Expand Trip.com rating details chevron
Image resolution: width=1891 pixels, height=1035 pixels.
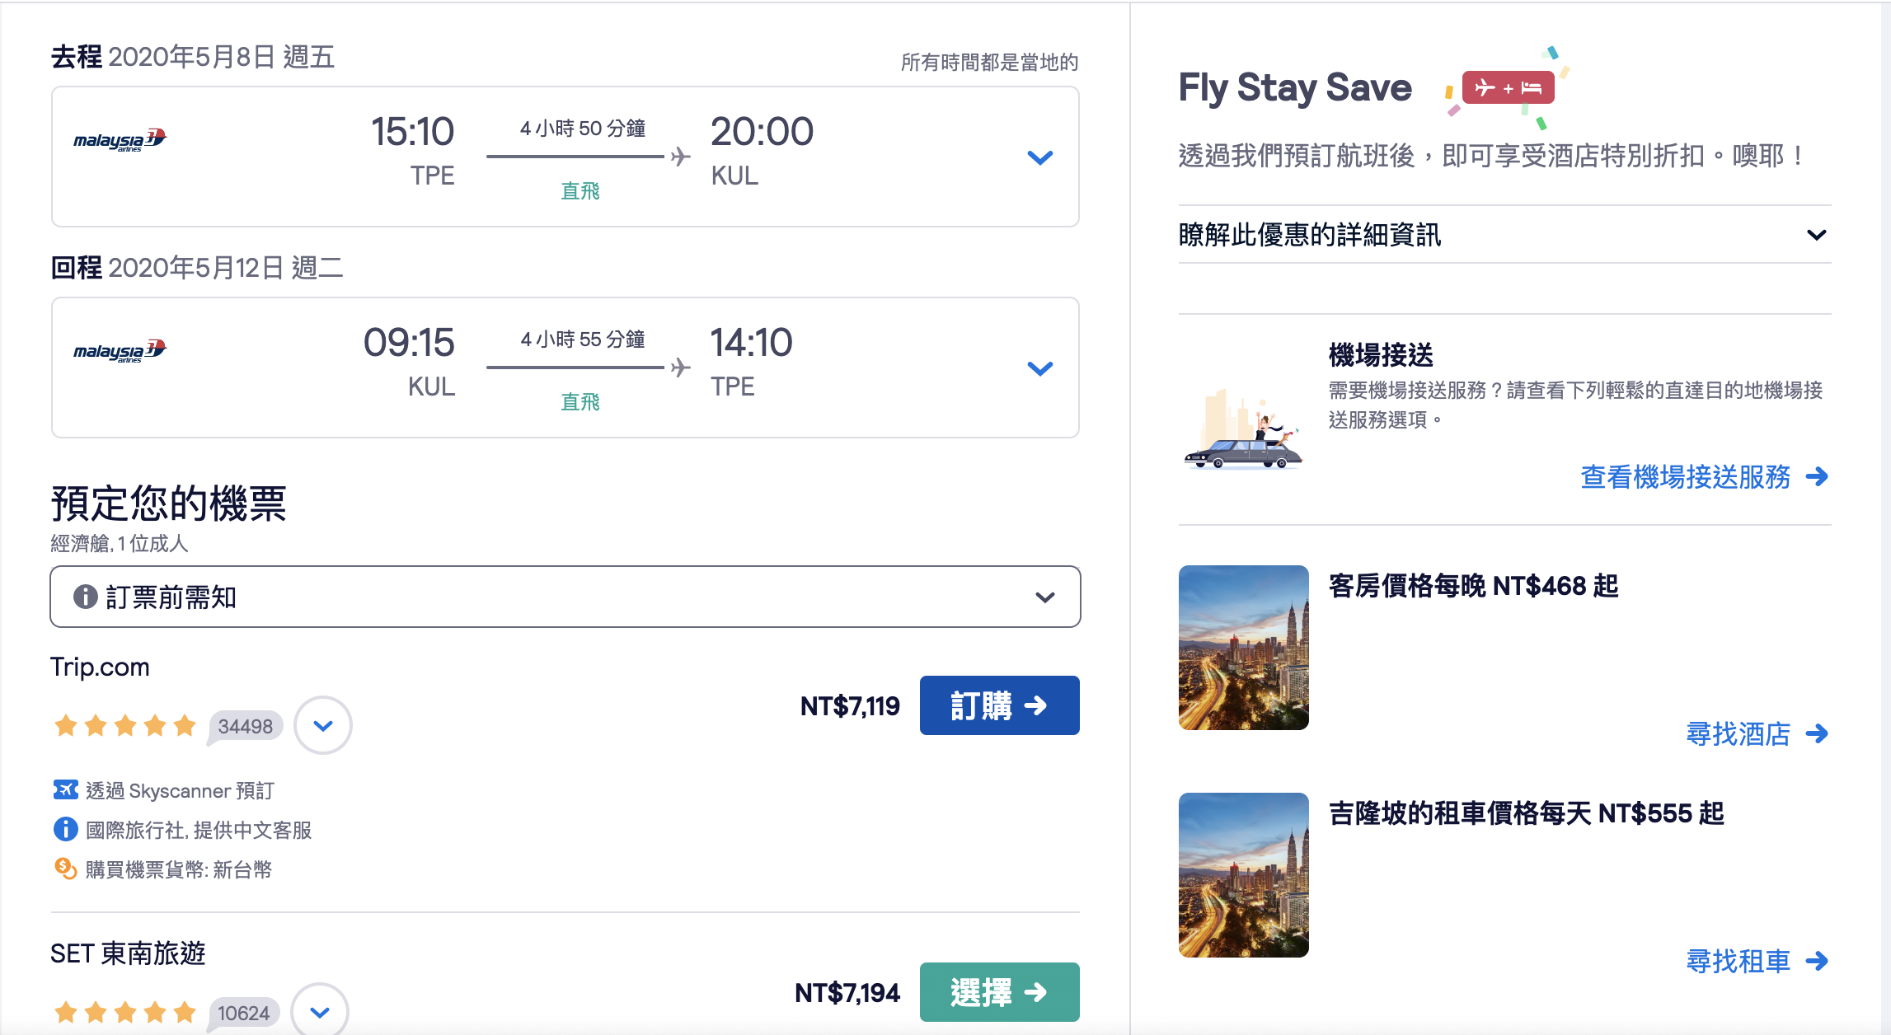323,725
